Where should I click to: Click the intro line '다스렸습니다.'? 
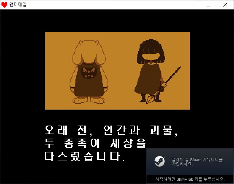pos(85,156)
